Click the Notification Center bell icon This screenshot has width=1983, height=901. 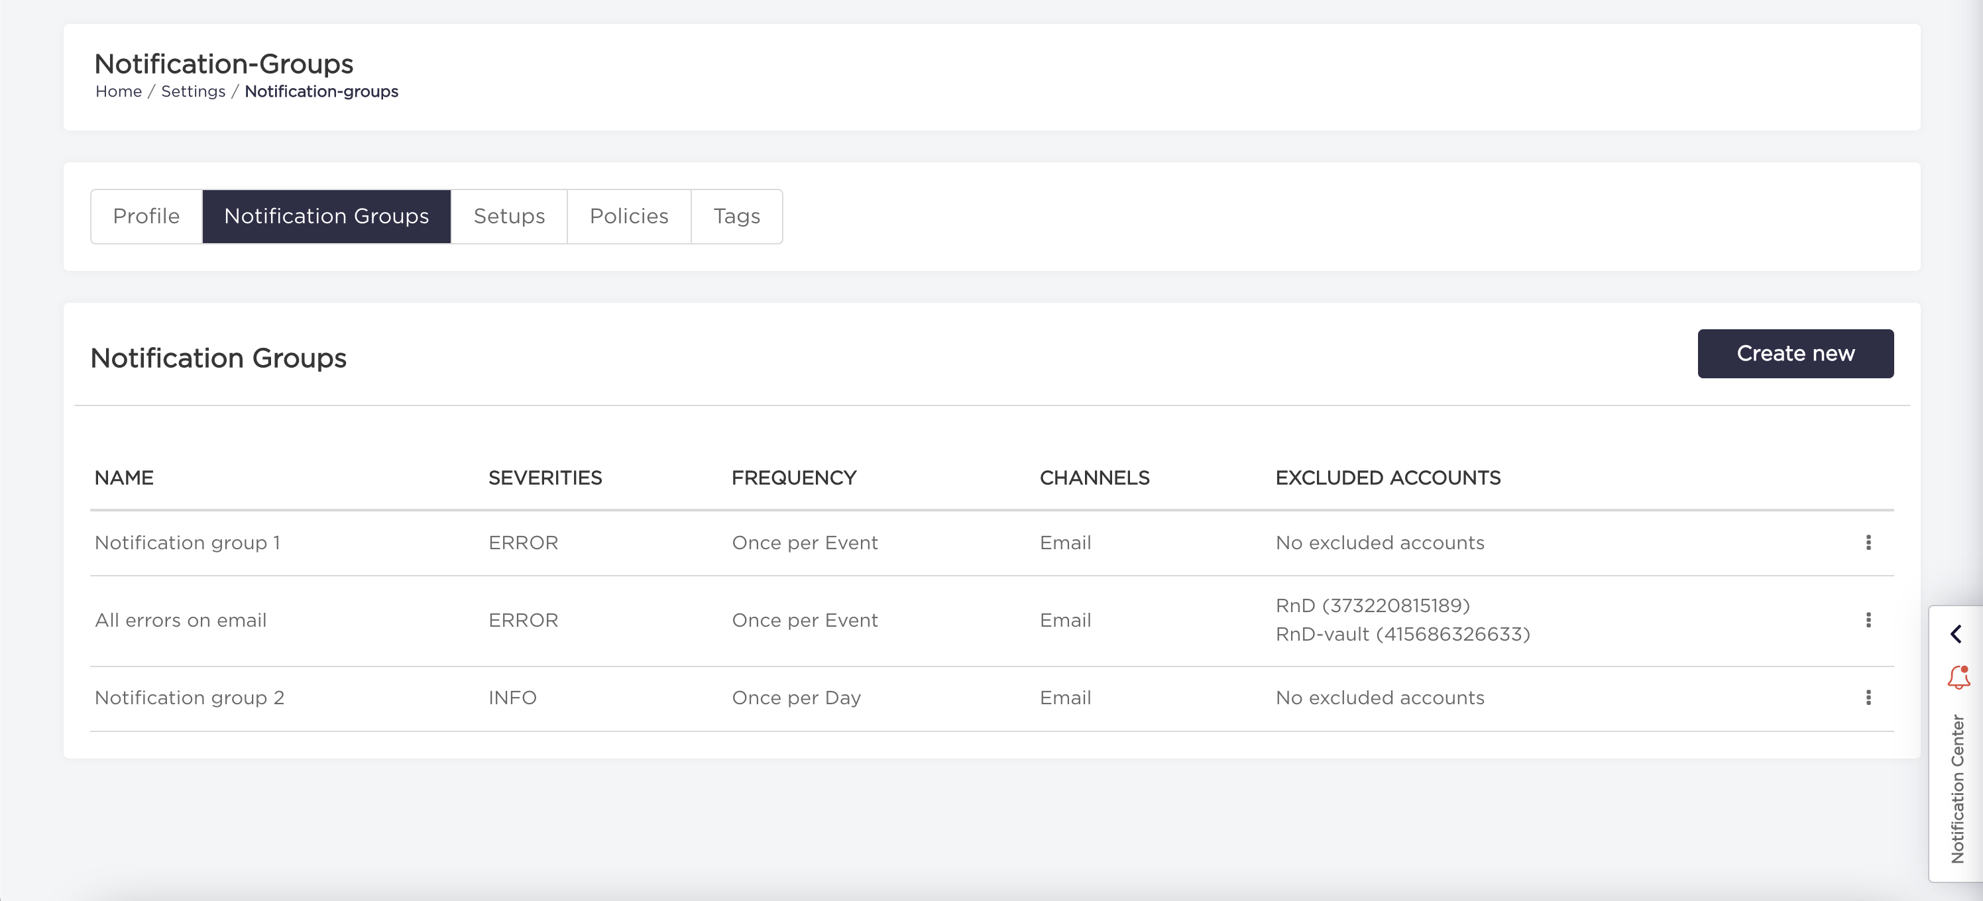coord(1959,677)
